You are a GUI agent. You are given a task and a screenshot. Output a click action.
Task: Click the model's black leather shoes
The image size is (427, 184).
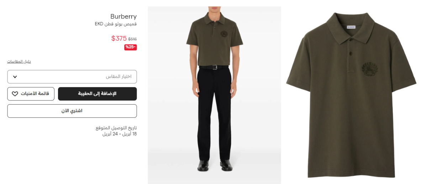pos(215,165)
